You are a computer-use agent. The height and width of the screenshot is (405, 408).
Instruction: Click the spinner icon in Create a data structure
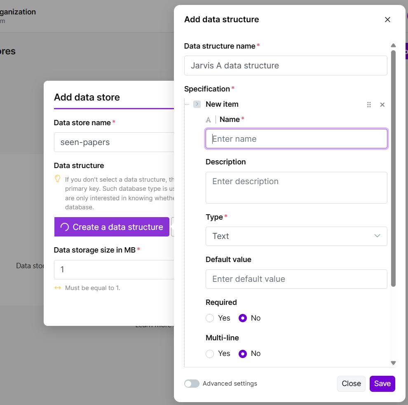coord(65,227)
